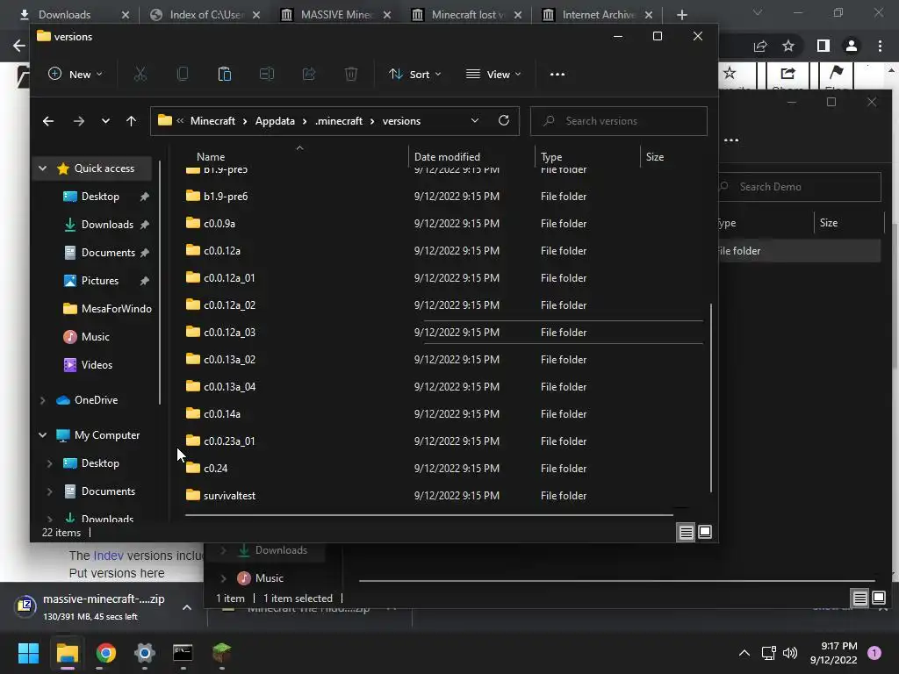
Task: Click Search Demo field in back window
Action: click(x=800, y=186)
